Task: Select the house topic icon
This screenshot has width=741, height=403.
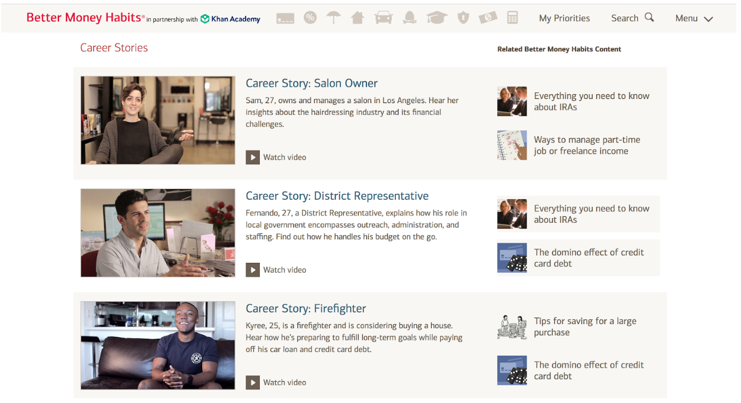Action: [x=358, y=18]
